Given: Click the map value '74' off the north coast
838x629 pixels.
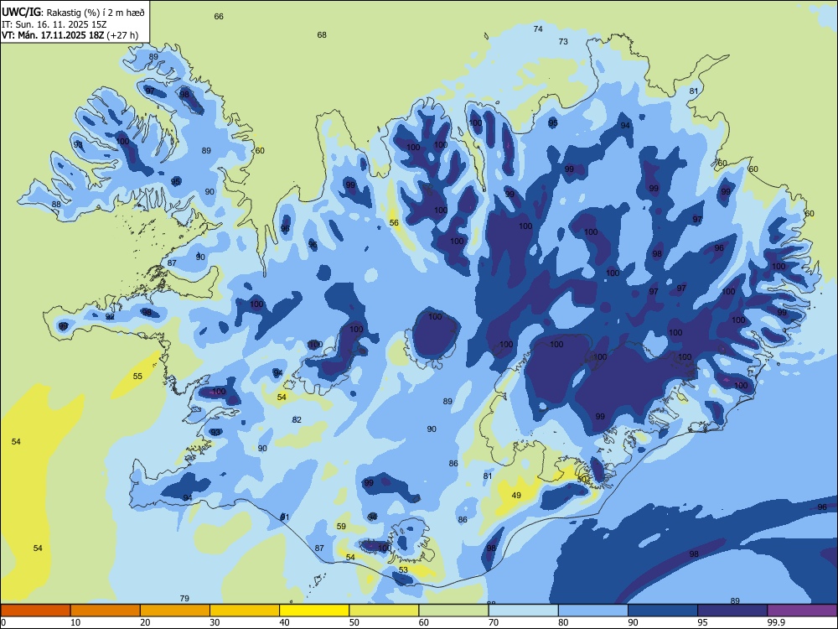Looking at the screenshot, I should point(538,29).
